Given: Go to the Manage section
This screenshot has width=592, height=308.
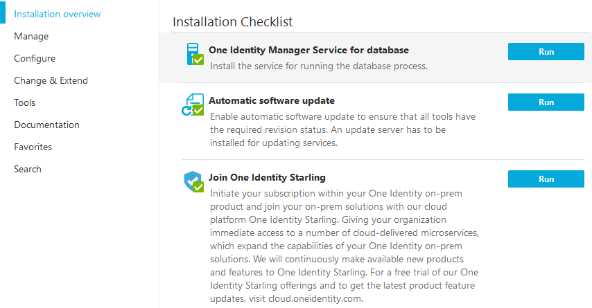Looking at the screenshot, I should [31, 36].
